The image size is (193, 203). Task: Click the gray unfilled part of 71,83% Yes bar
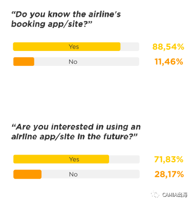[124, 159]
